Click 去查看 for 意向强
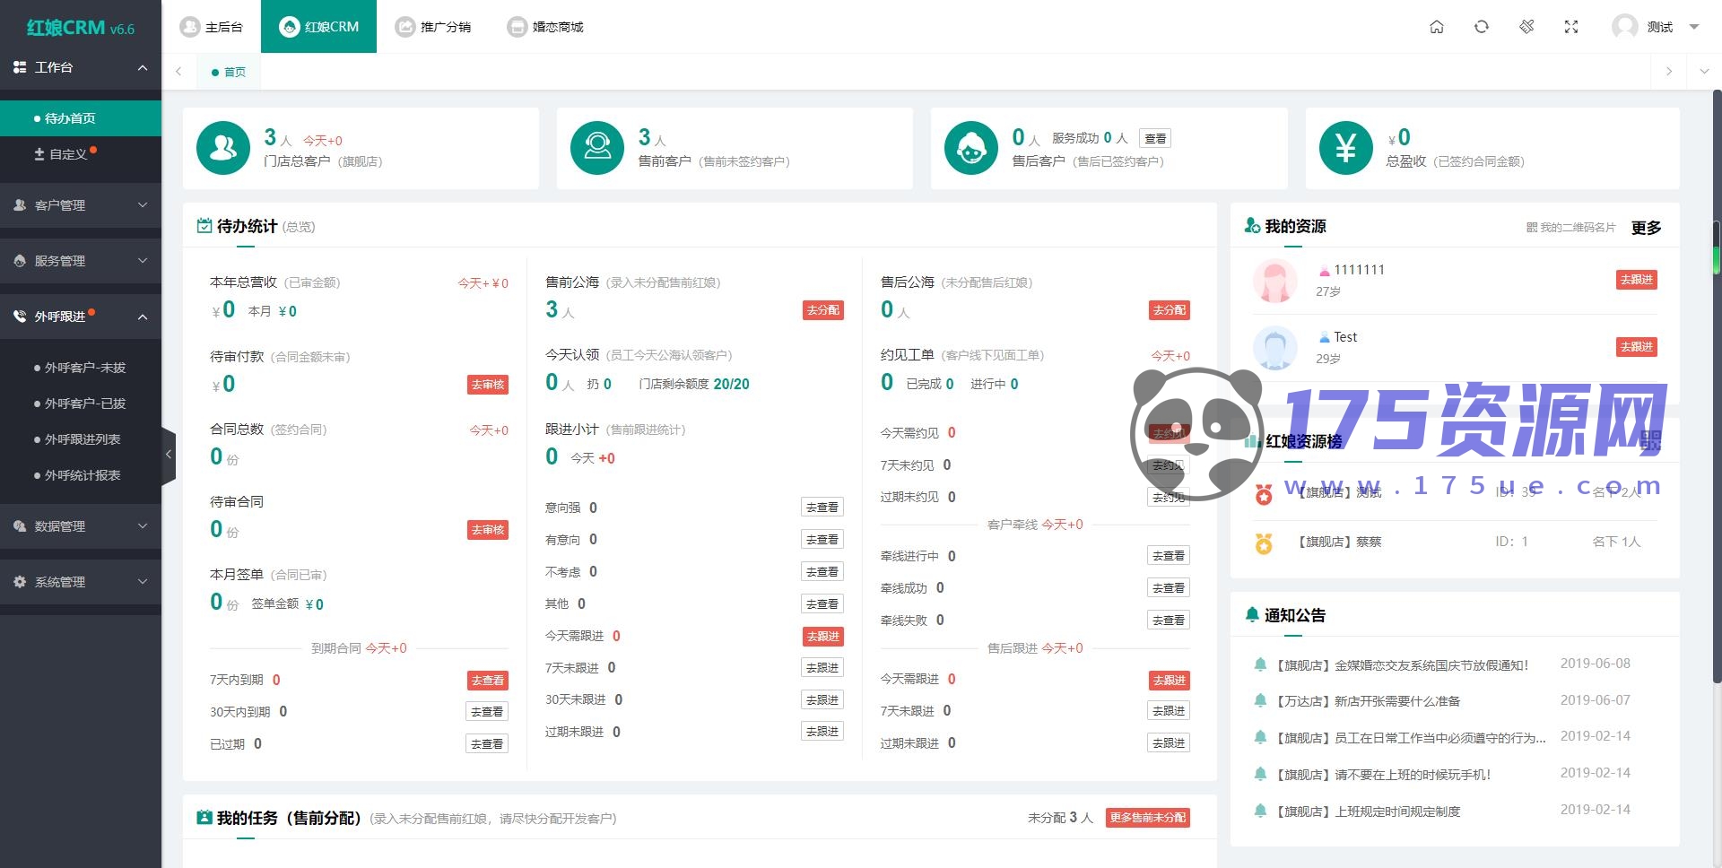The image size is (1722, 868). [822, 508]
